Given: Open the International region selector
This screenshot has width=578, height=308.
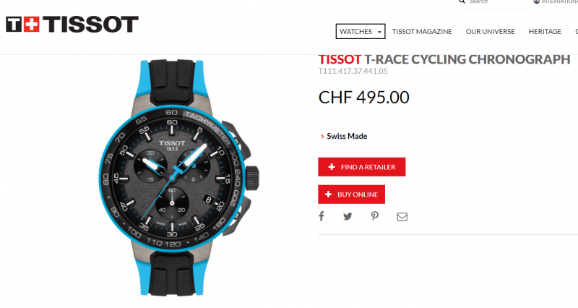Looking at the screenshot, I should [x=556, y=2].
